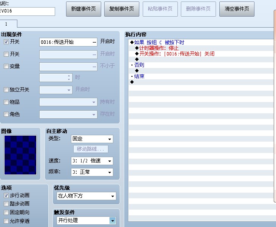Open the disabled second switch picker ellipsis
Screen dimensions: 276x227
tap(94, 55)
